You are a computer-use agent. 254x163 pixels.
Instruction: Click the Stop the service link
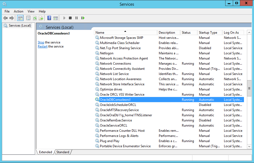point(41,42)
